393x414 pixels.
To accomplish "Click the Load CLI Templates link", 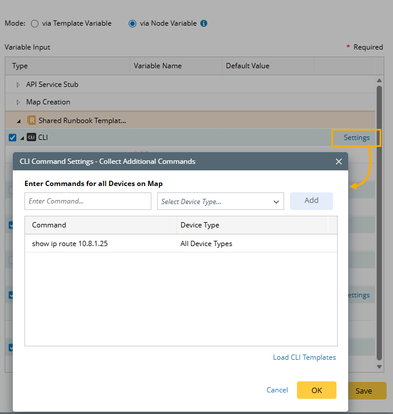I will (x=304, y=357).
